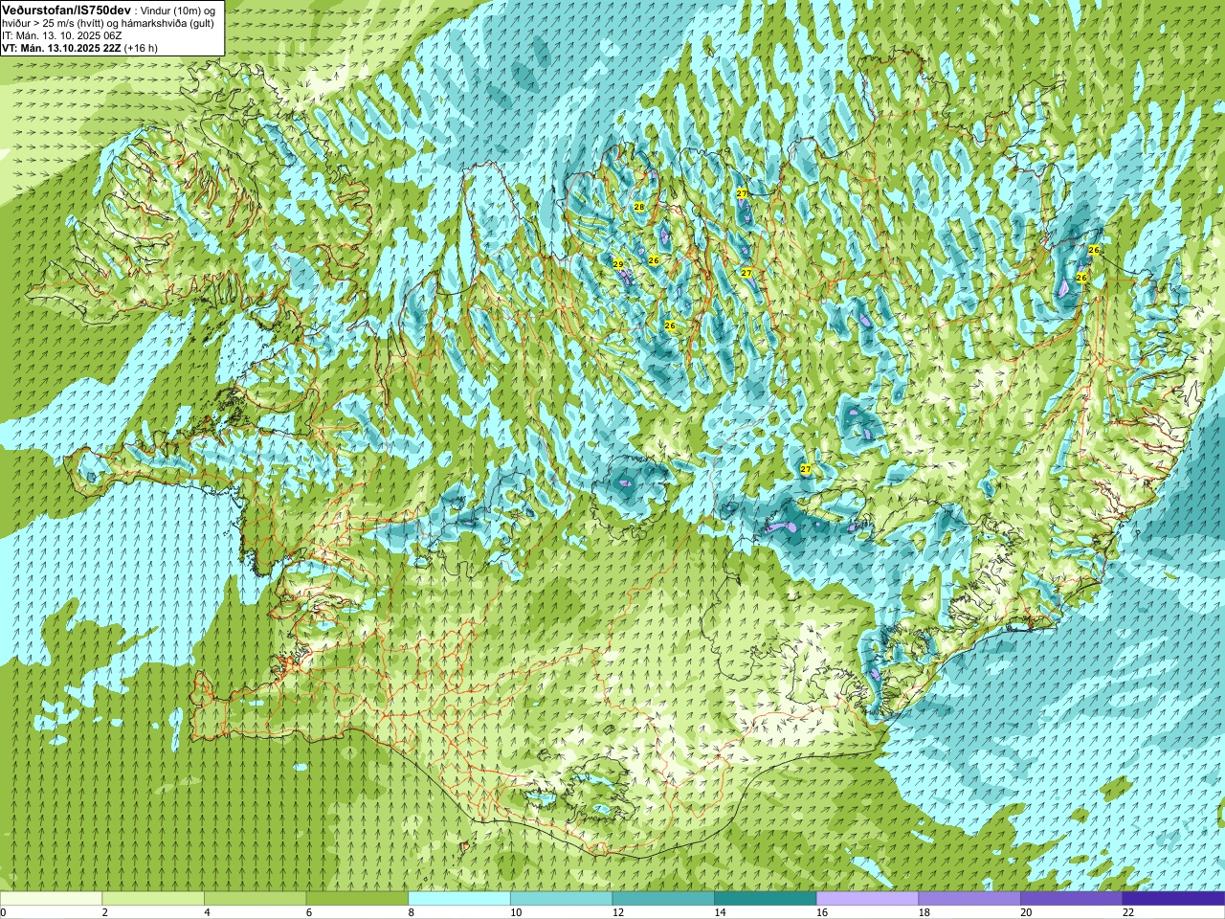
Task: Pick the 10–12 m/s turquoise legend swatch
Action: (561, 899)
